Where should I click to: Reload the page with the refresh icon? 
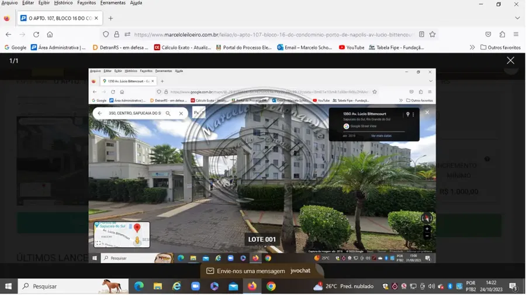[36, 34]
